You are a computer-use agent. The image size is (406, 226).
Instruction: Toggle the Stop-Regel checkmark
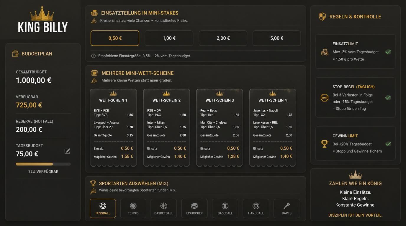[x=388, y=98]
